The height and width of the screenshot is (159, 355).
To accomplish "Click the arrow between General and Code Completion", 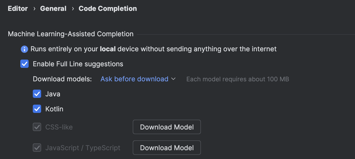I will tap(73, 9).
